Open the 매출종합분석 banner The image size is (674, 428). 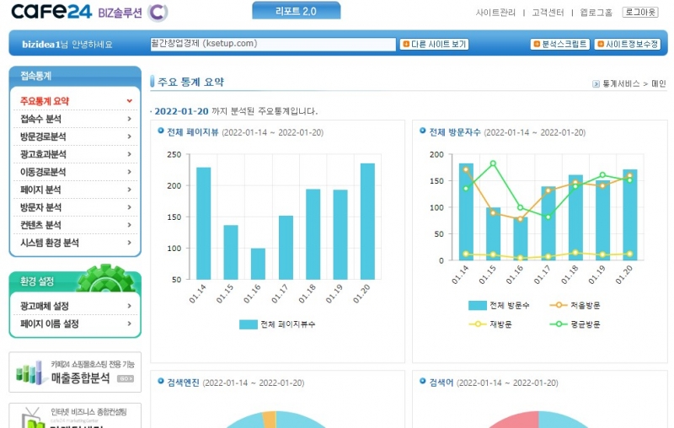pos(75,372)
